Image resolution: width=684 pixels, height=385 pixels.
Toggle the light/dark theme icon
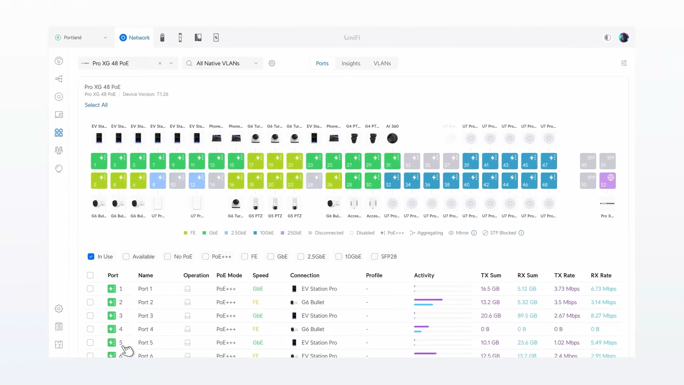click(x=607, y=37)
